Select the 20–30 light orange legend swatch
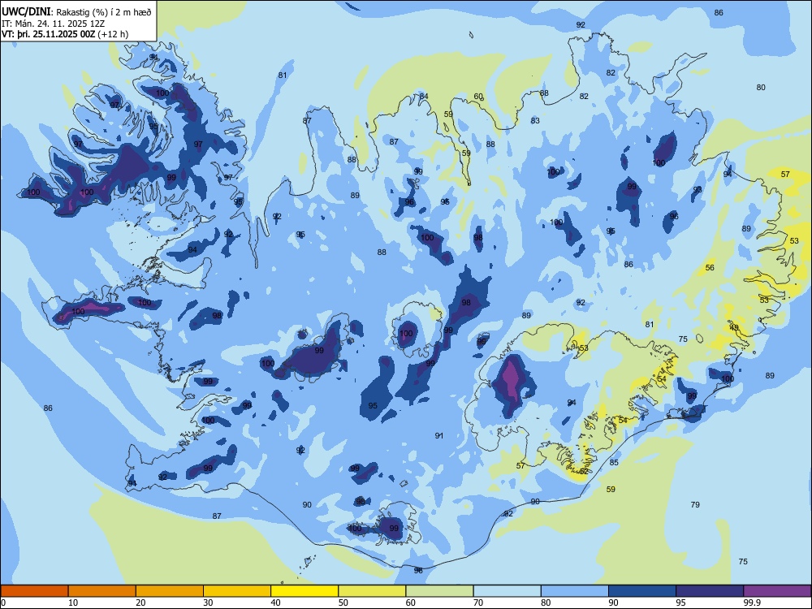The image size is (812, 609). (170, 591)
